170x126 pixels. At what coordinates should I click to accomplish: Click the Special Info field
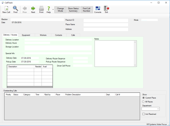coord(58,53)
